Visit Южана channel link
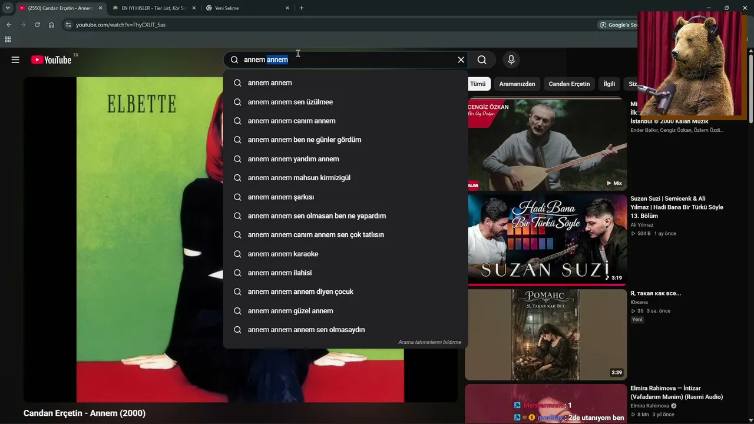 (x=639, y=302)
